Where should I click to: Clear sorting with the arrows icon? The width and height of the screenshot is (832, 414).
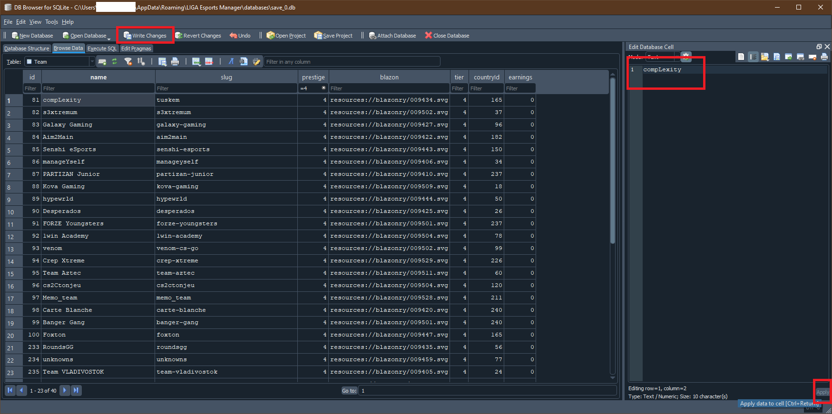tap(141, 62)
